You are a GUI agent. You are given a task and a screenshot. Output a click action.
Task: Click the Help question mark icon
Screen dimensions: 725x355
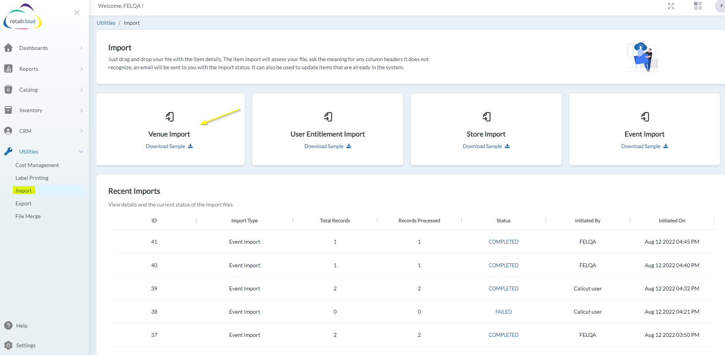(x=8, y=326)
